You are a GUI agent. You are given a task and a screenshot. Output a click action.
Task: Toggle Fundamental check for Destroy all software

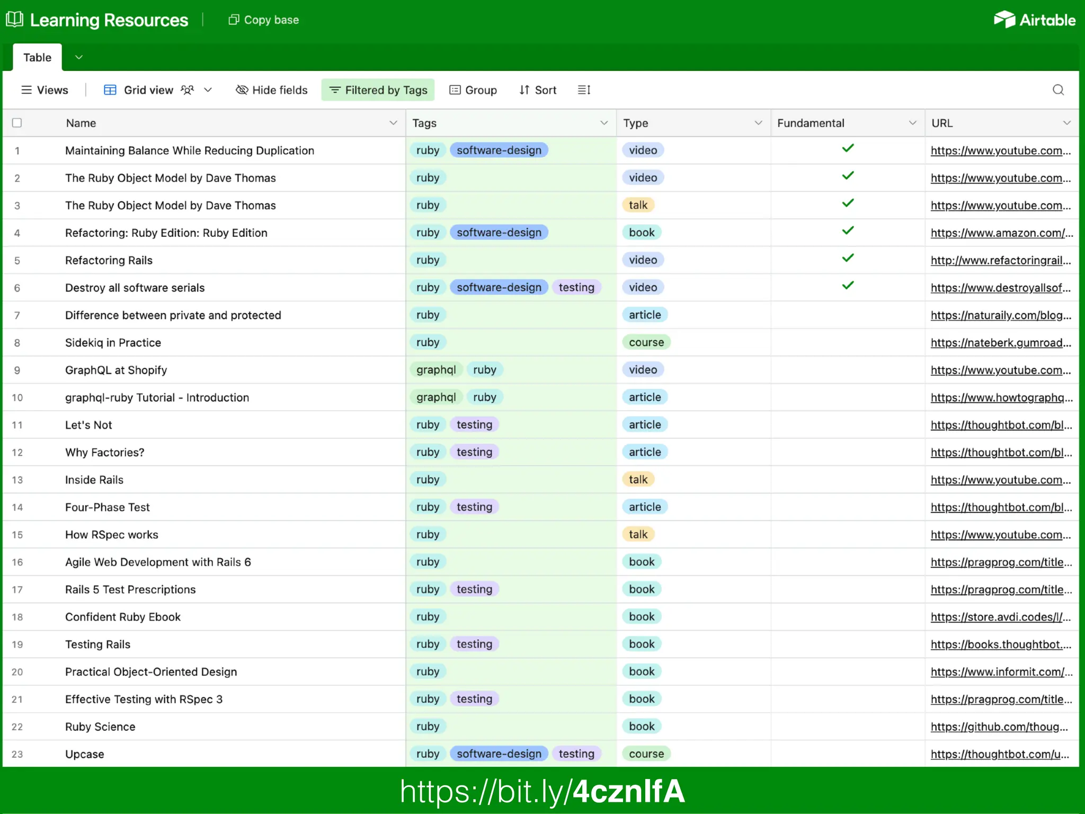point(848,286)
